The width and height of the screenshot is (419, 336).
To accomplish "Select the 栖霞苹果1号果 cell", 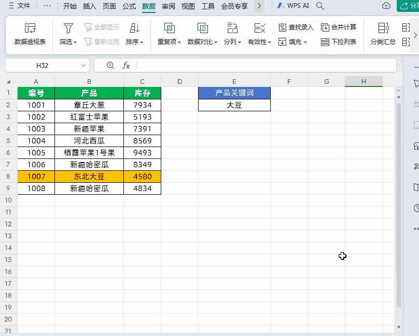I will [x=89, y=153].
